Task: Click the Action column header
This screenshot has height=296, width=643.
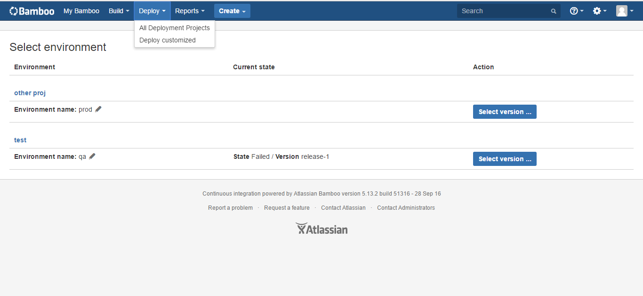Action: [x=483, y=67]
